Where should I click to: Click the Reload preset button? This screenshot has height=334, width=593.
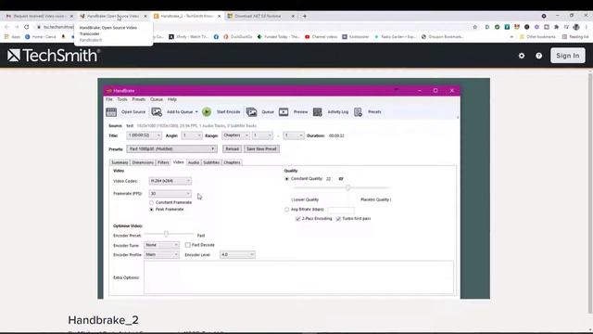click(x=232, y=148)
